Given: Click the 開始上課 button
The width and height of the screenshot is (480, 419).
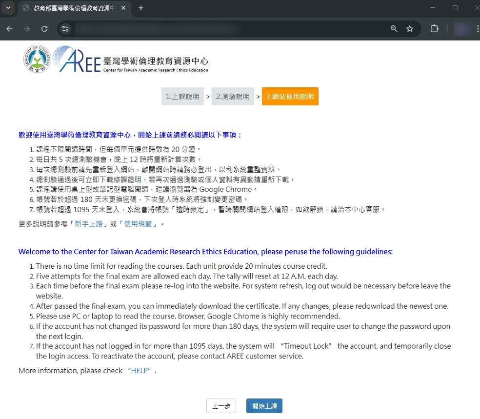Looking at the screenshot, I should (264, 406).
